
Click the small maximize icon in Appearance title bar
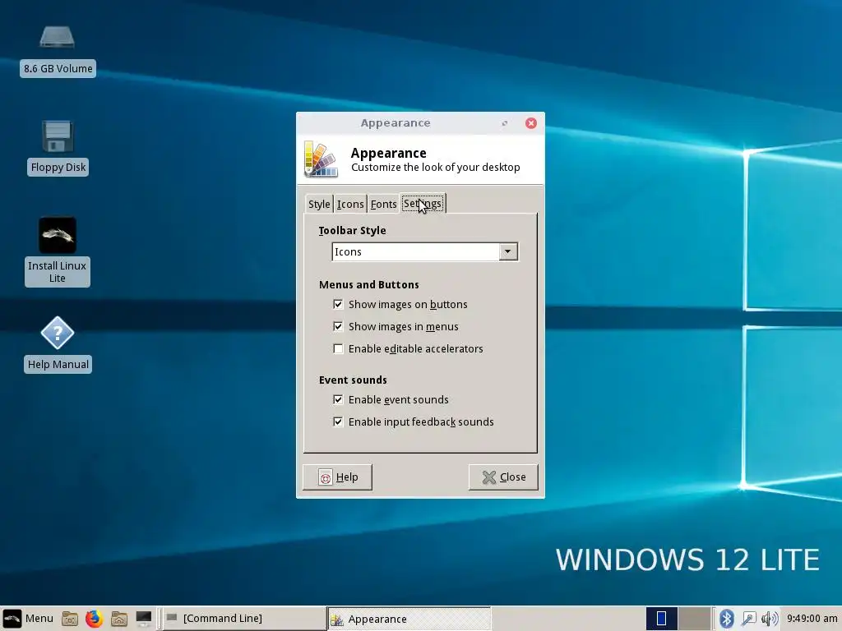tap(505, 123)
